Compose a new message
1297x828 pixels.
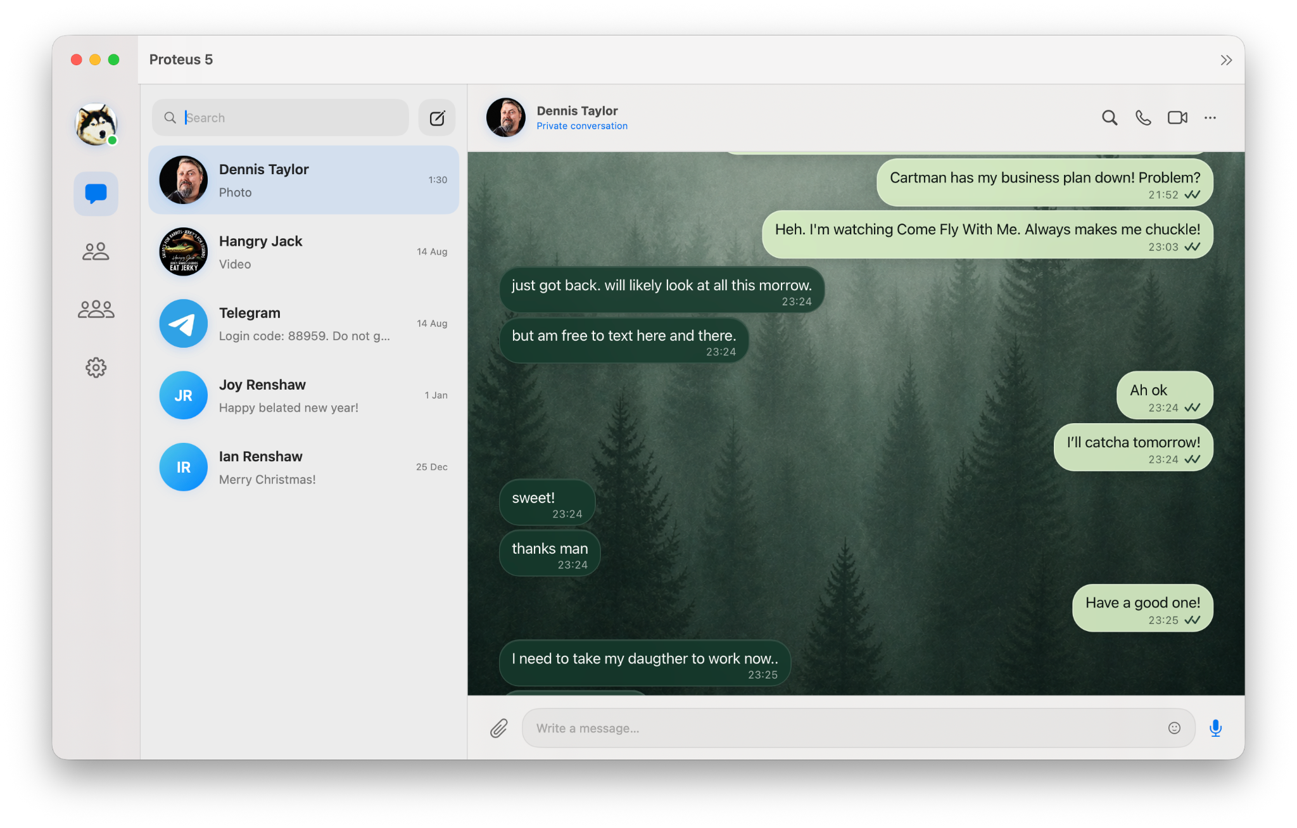[437, 118]
